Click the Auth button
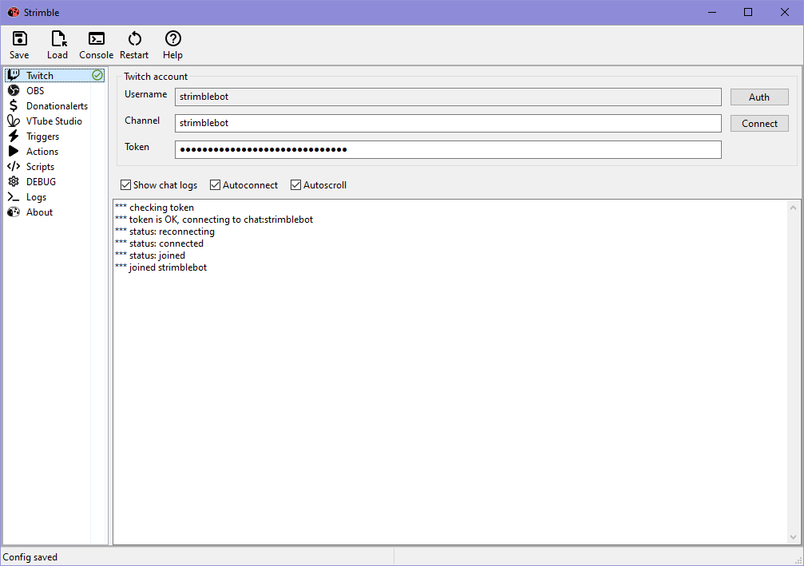This screenshot has width=804, height=566. (x=759, y=97)
